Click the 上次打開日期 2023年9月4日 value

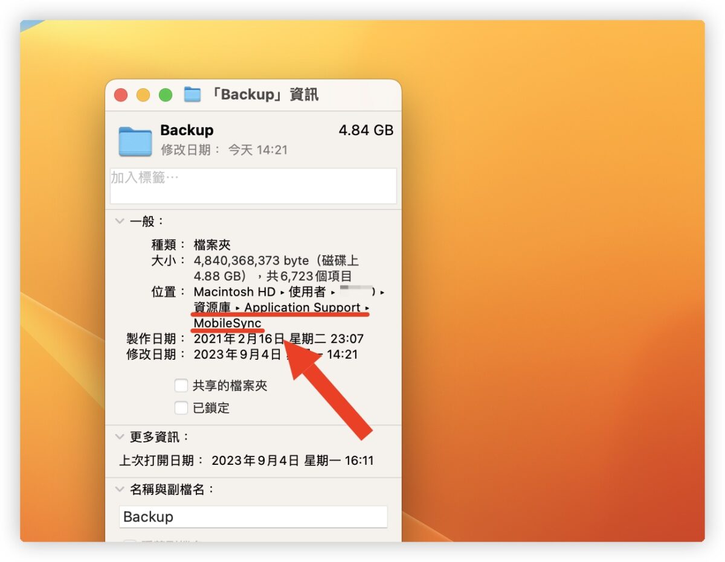292,461
